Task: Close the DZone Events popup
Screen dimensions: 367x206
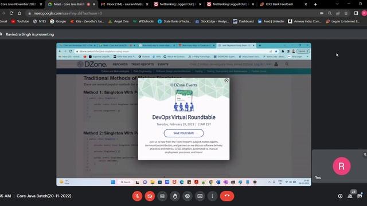Action: (227, 80)
